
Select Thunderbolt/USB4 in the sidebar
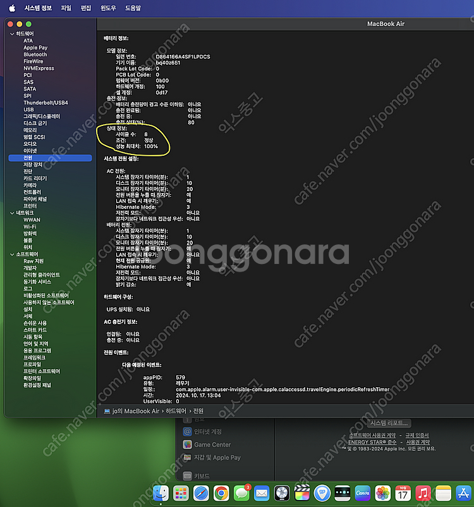[x=46, y=103]
